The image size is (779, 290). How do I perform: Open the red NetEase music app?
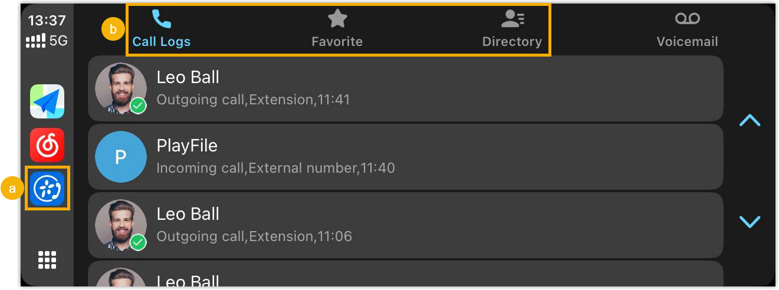point(47,145)
